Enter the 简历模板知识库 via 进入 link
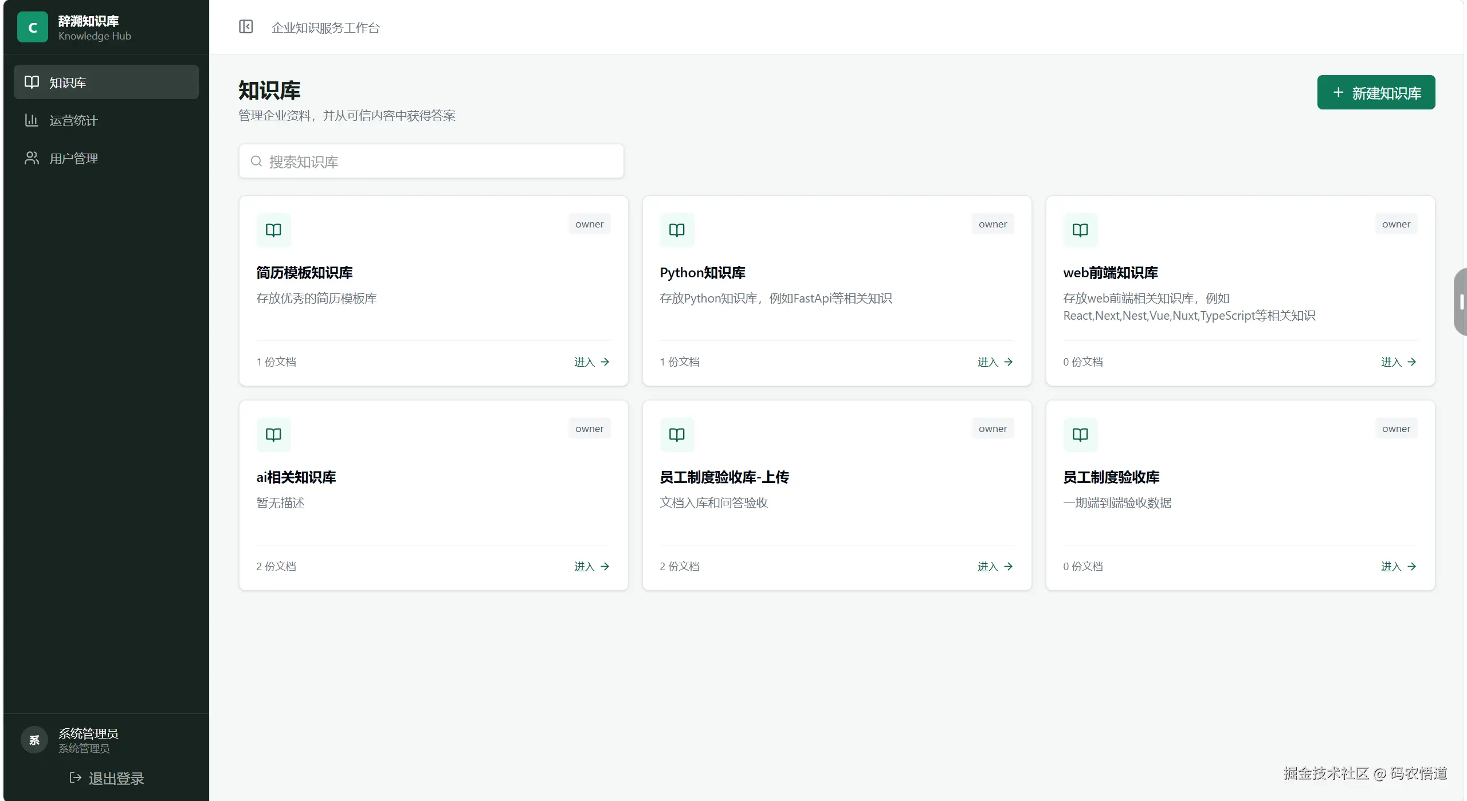 [x=592, y=362]
